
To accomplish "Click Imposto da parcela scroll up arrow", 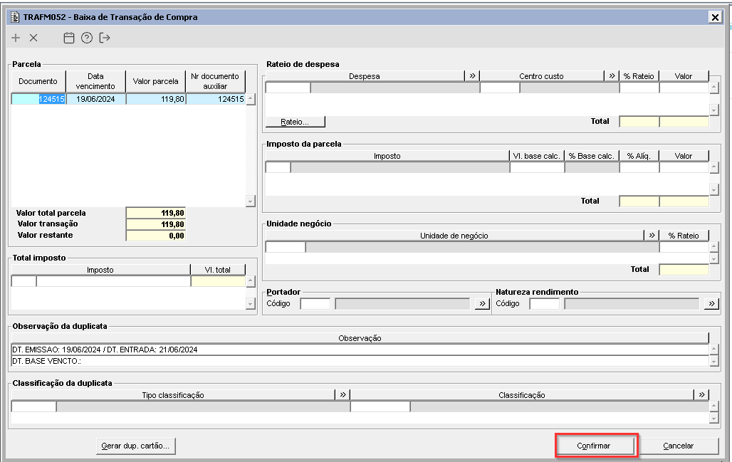I will tap(713, 167).
